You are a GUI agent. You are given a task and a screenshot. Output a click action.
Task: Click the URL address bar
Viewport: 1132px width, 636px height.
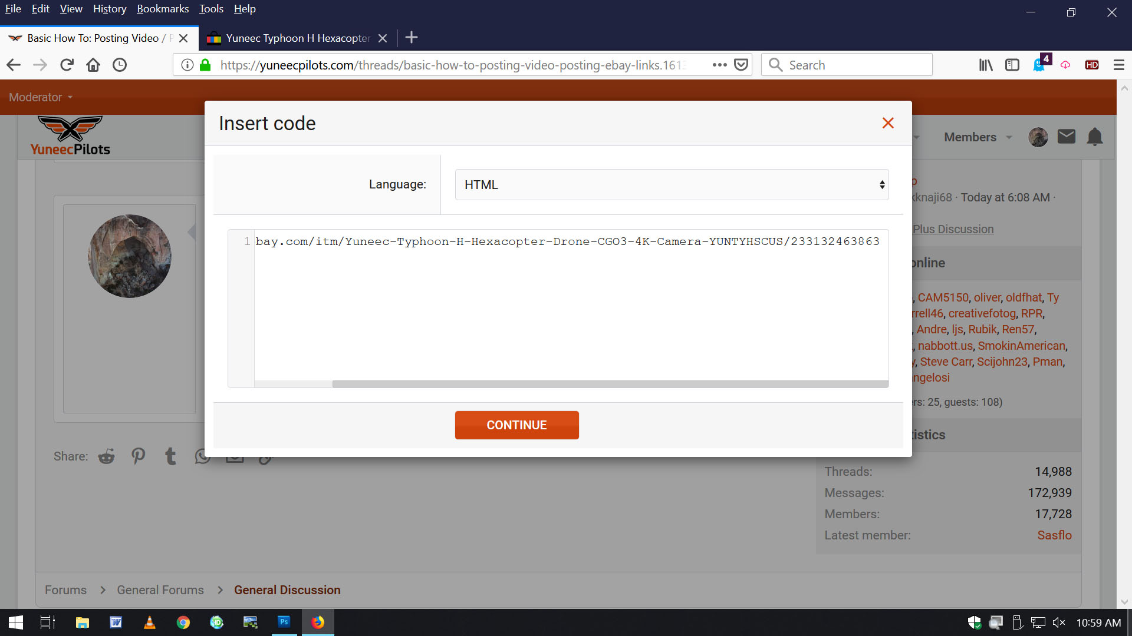(454, 65)
